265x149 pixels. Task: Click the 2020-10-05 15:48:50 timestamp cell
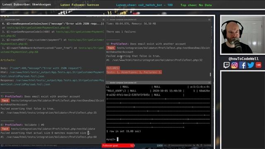[167, 91]
